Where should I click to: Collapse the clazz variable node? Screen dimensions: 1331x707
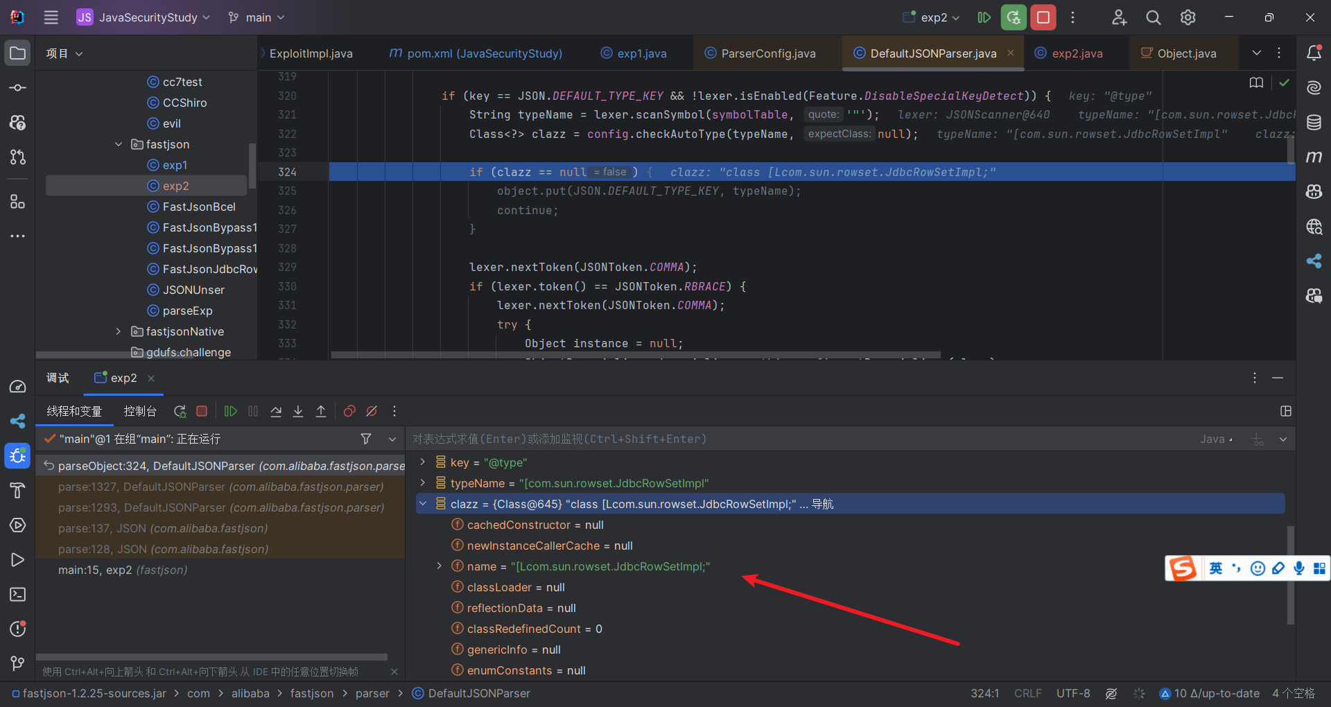pyautogui.click(x=423, y=504)
